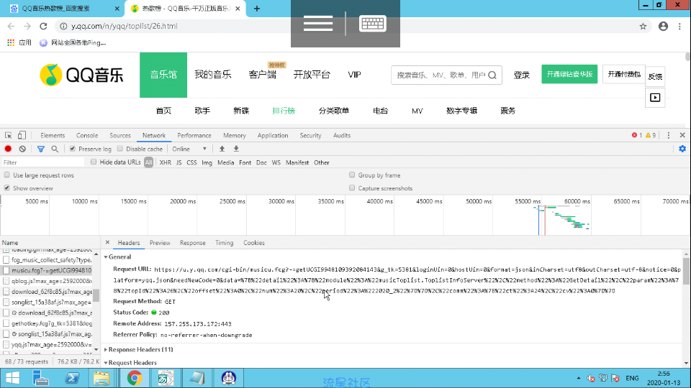The height and width of the screenshot is (388, 691).
Task: Open PowerShell from the taskbar
Action: (x=72, y=379)
